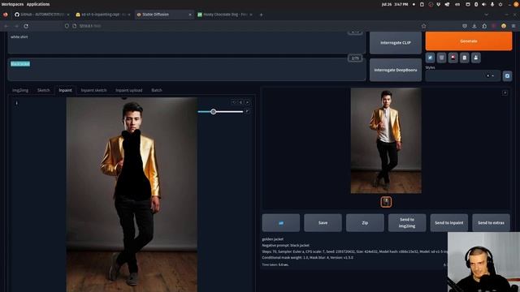Open extra networks with the red card icon
Screen dimensions: 520x292
coord(453,58)
